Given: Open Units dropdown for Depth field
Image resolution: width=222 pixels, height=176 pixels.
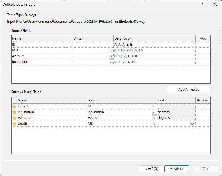Looking at the screenshot, I should pos(193,124).
